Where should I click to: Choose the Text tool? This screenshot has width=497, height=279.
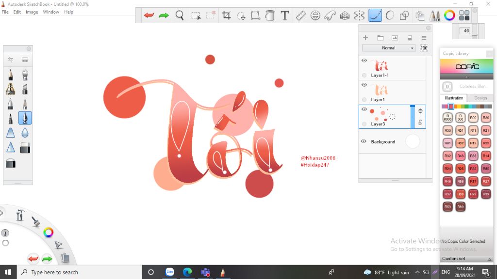tap(284, 15)
